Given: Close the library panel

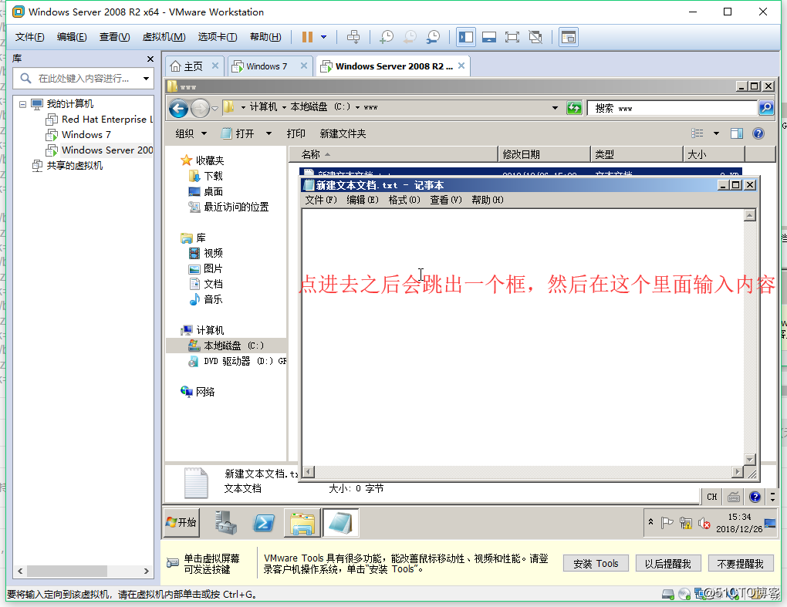Looking at the screenshot, I should [x=150, y=59].
